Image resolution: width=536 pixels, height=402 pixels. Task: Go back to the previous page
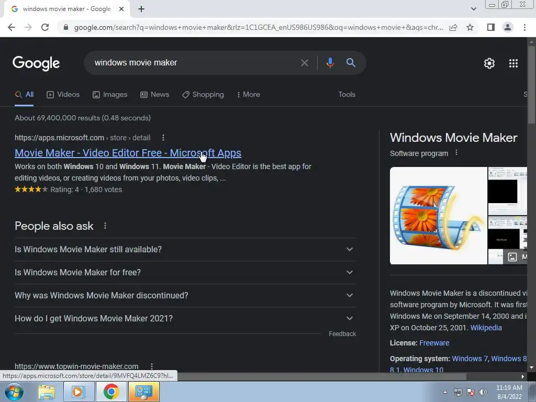click(x=12, y=27)
